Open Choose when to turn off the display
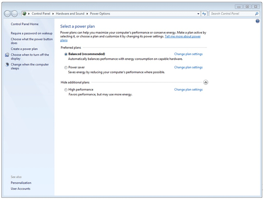Screen dimensions: 264x199 [30, 56]
